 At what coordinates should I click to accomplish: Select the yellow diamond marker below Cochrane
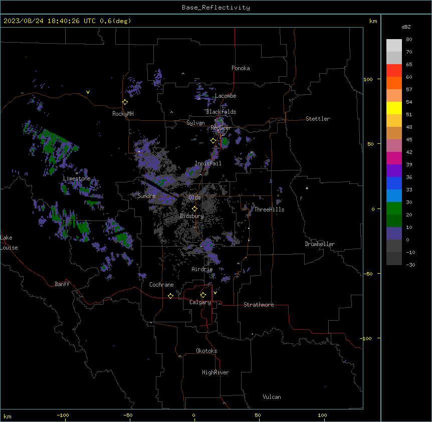coord(170,296)
